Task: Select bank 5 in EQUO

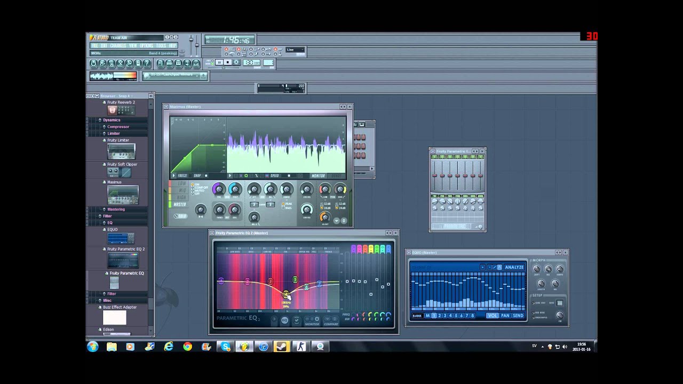Action: click(456, 316)
